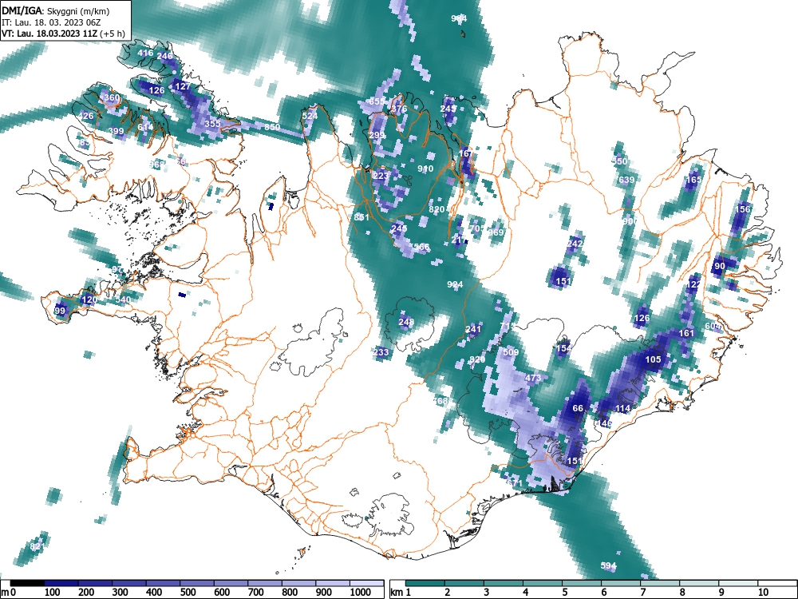Click the 360 visibility value
The width and height of the screenshot is (798, 599).
pyautogui.click(x=112, y=97)
